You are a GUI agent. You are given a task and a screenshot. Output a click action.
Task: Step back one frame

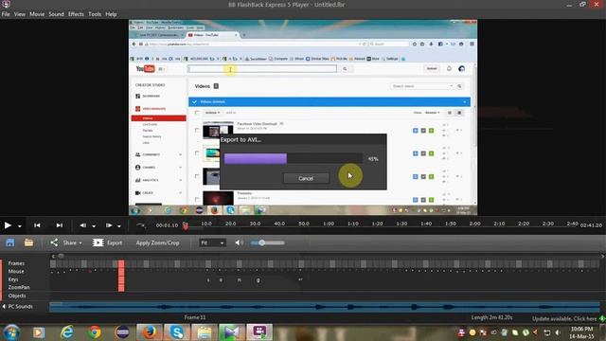point(83,225)
